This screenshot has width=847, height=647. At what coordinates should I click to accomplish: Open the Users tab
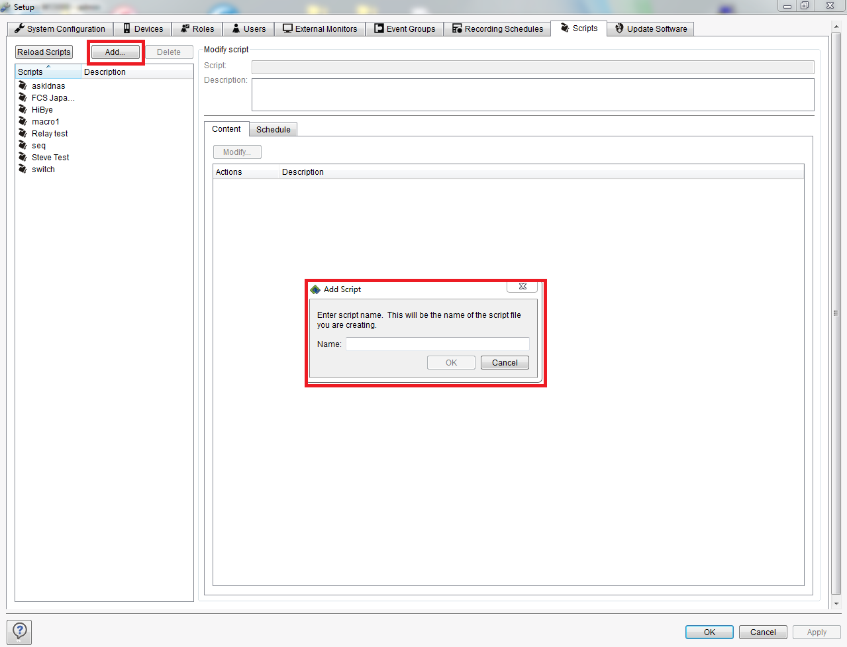click(x=248, y=28)
